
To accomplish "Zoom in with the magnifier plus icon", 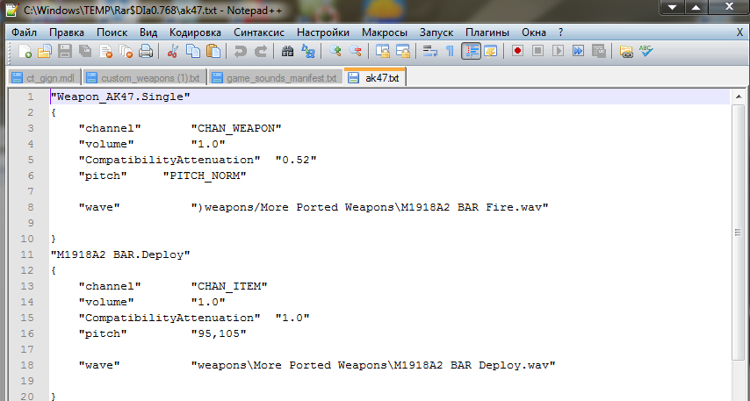I will (335, 51).
